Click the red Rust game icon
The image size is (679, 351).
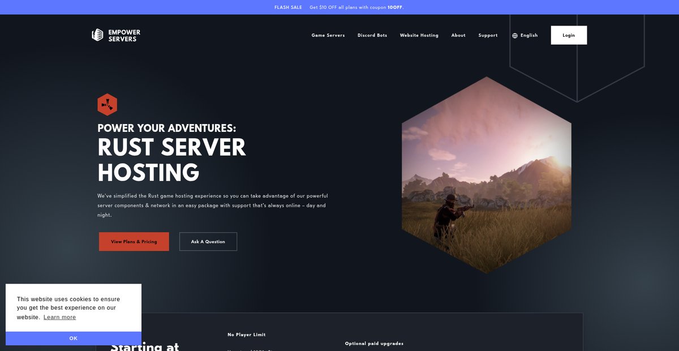pos(107,105)
